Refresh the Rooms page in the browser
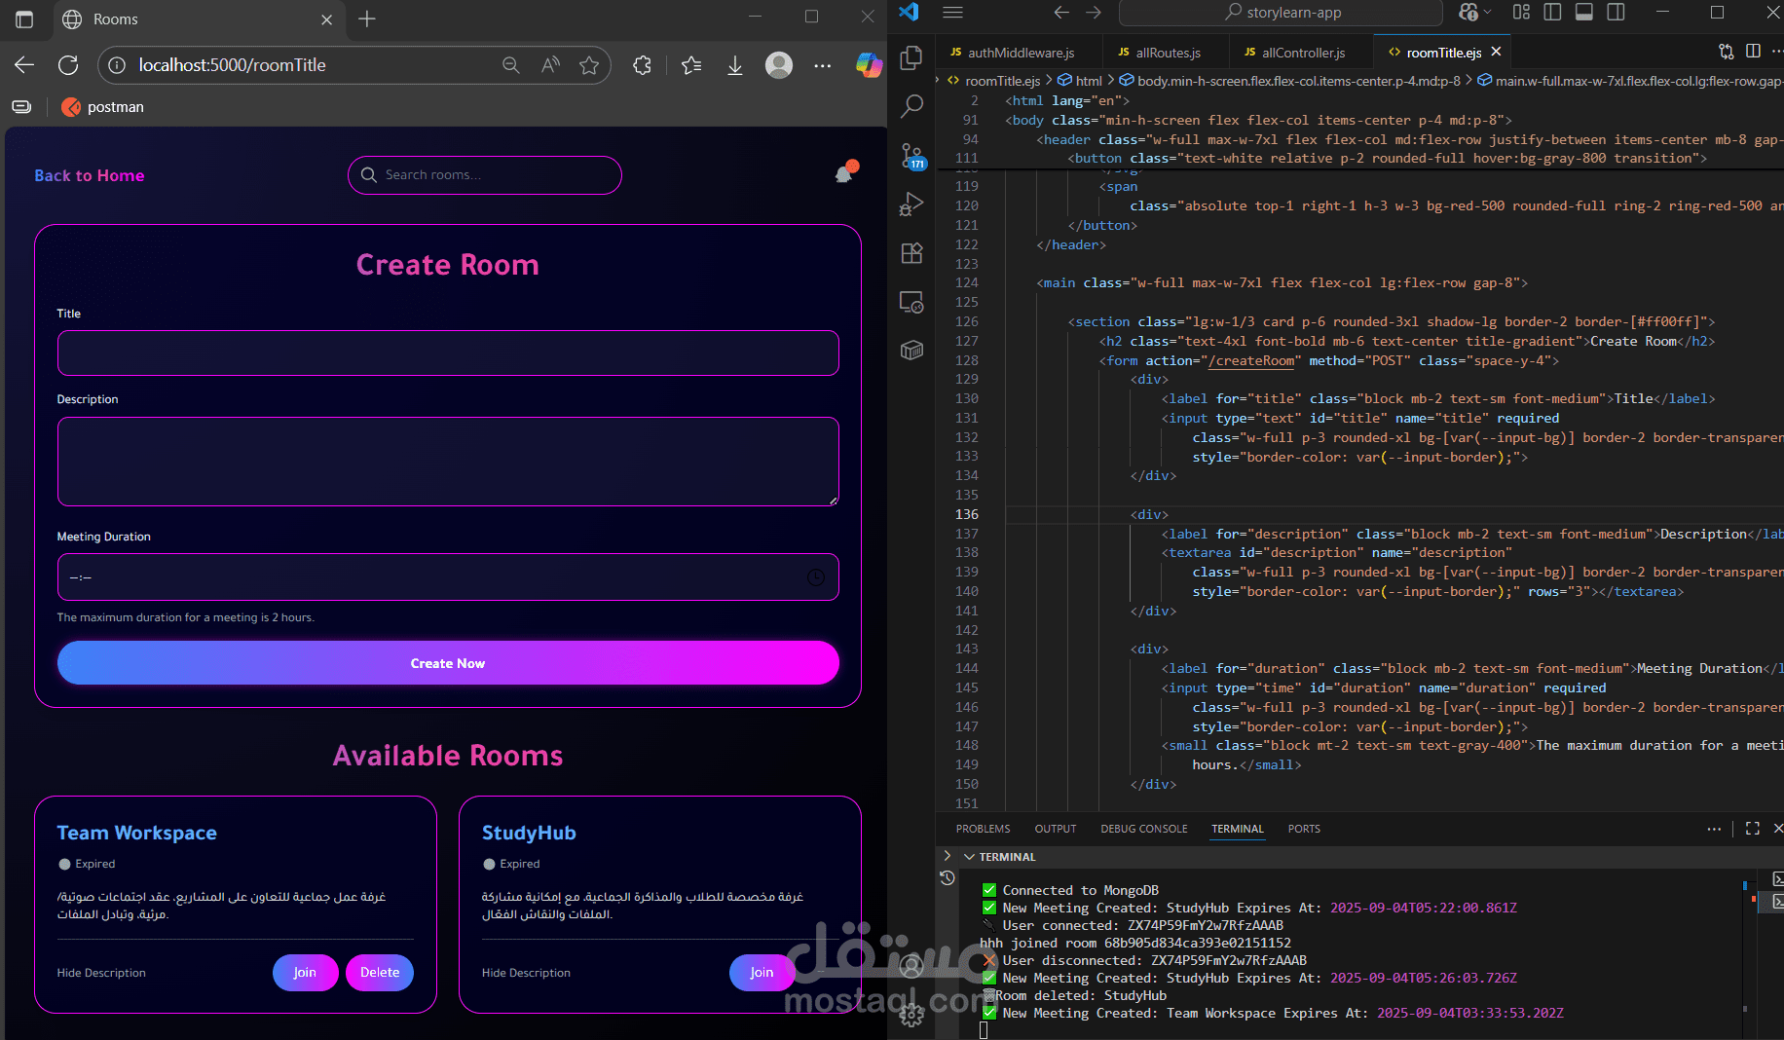 (x=68, y=65)
